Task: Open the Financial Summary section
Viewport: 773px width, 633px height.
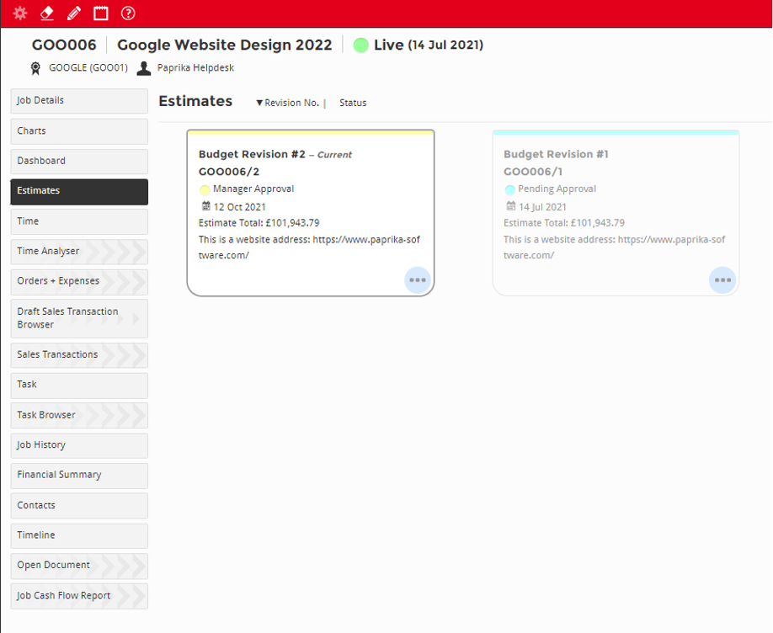Action: coord(79,475)
